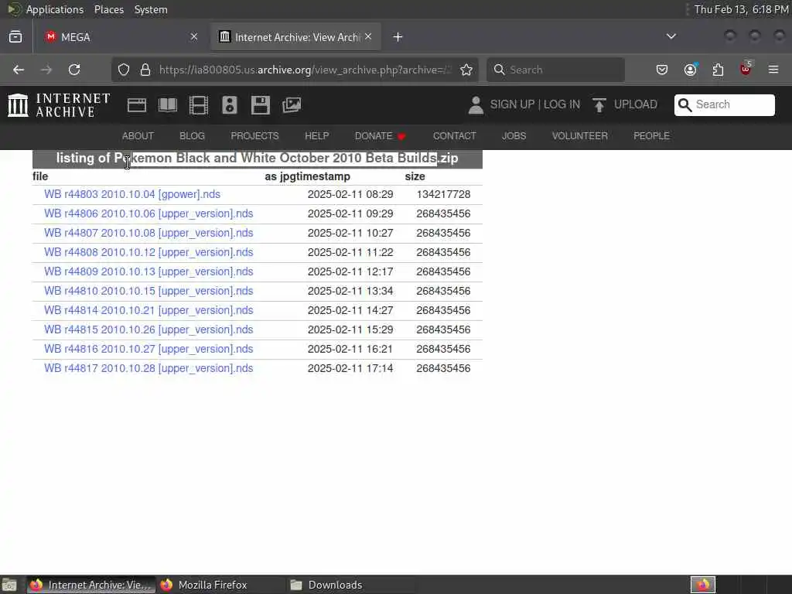This screenshot has height=594, width=792.
Task: Open the PROJECTS nav link
Action: (x=254, y=136)
